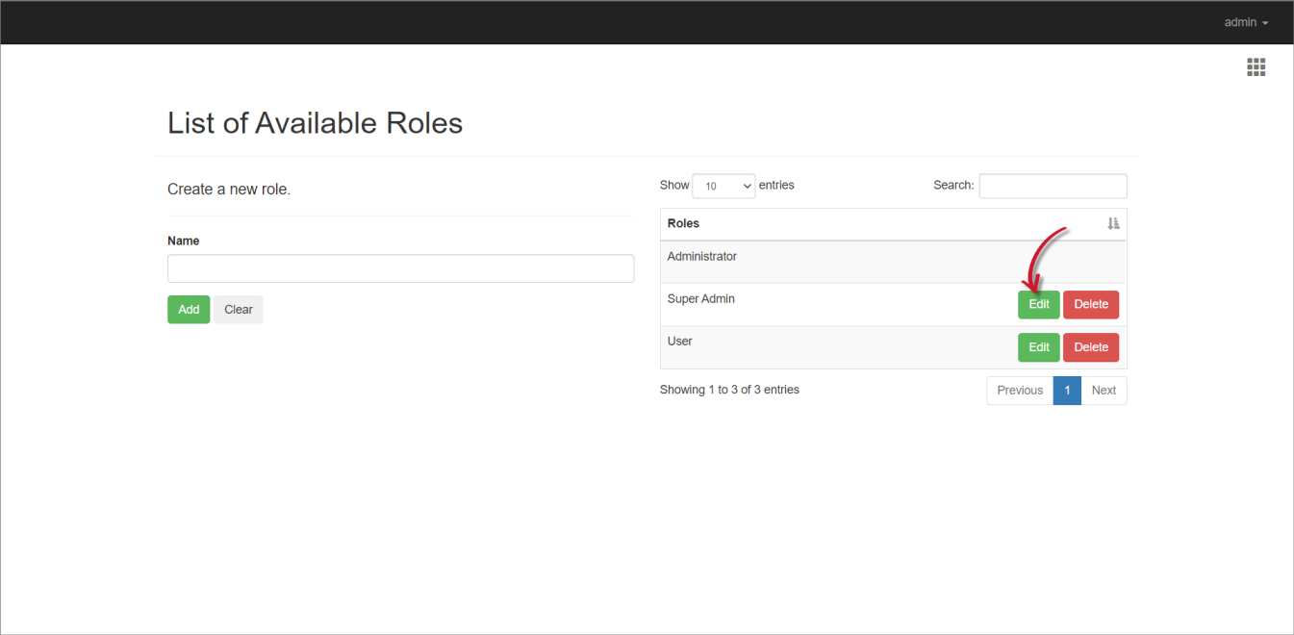Image resolution: width=1294 pixels, height=635 pixels.
Task: Edit the User role
Action: tap(1038, 347)
